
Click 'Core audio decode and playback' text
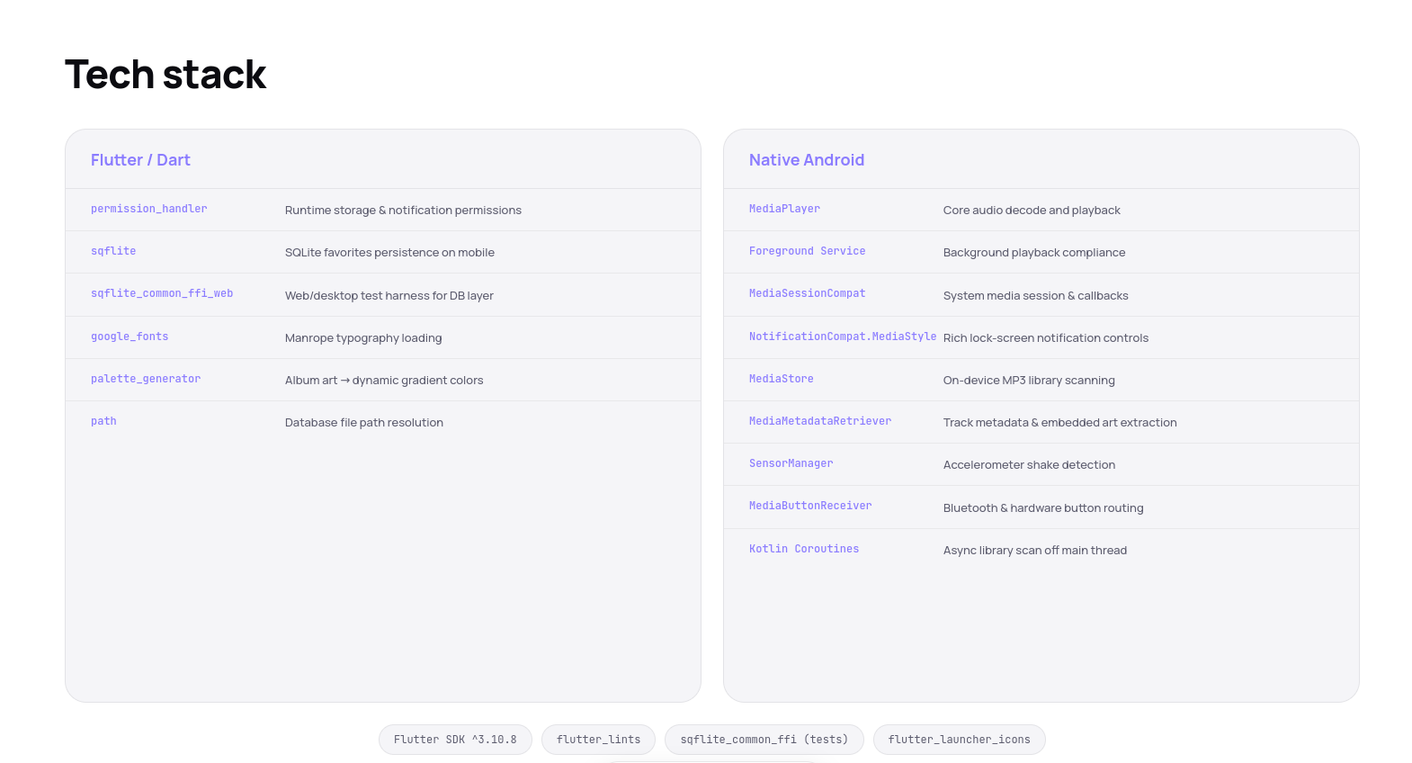click(1032, 211)
